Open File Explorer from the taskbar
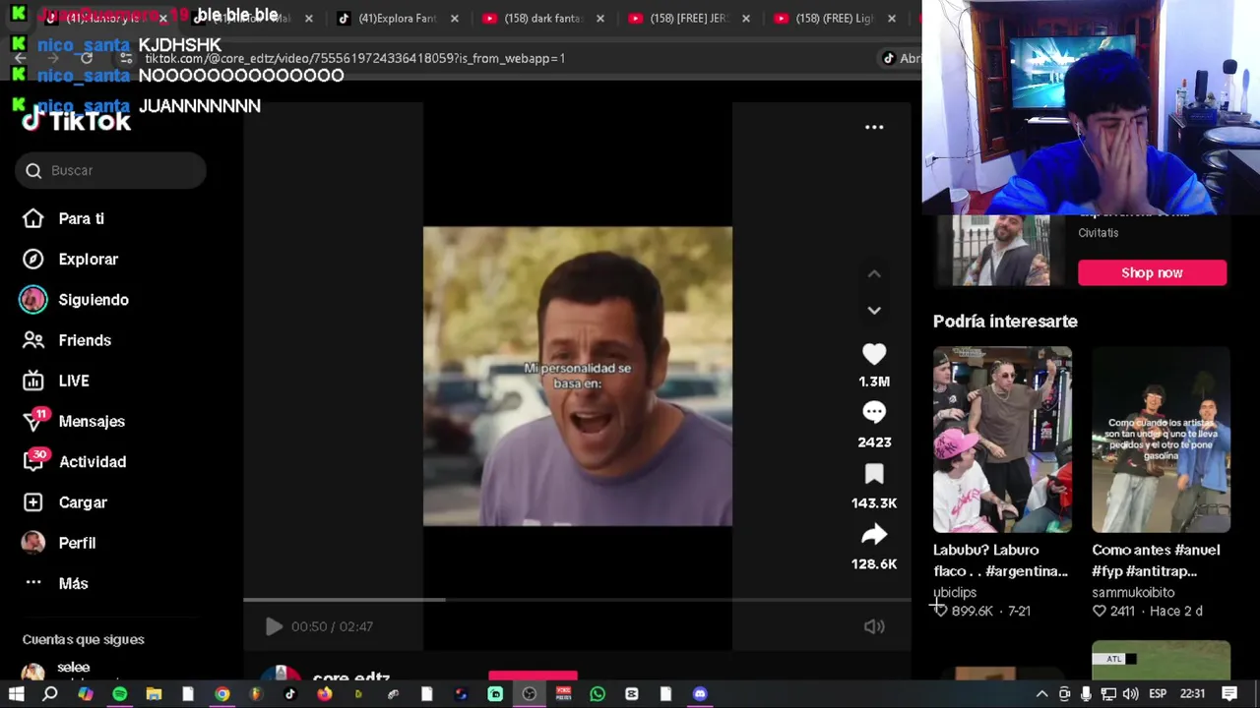The image size is (1260, 708). coord(154,694)
